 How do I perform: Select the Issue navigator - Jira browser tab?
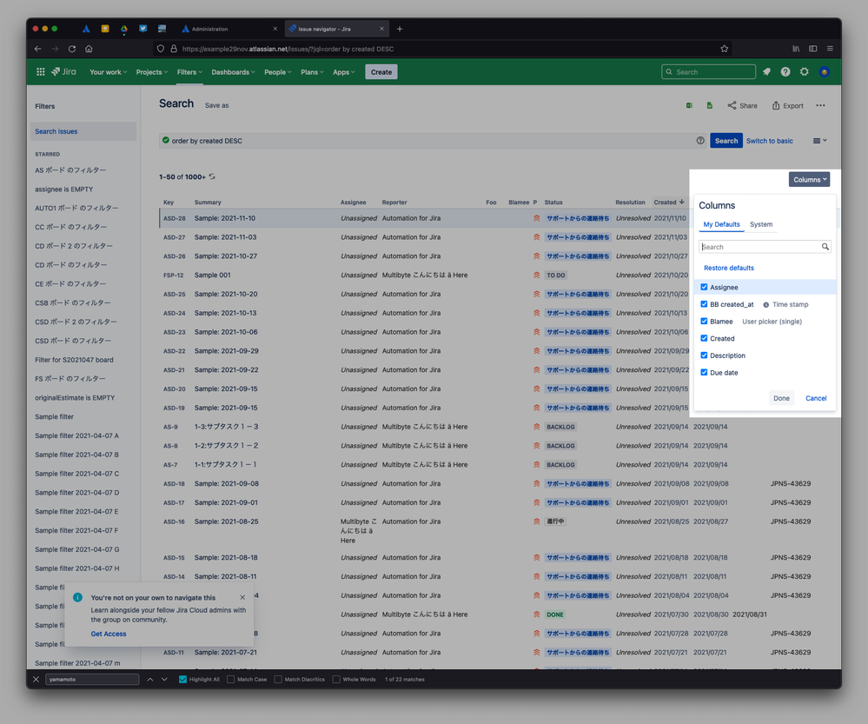336,29
